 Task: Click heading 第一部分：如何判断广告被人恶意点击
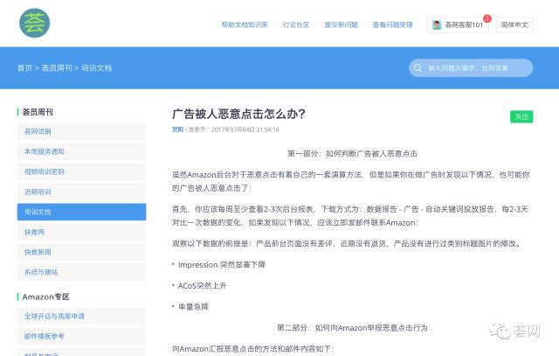353,154
